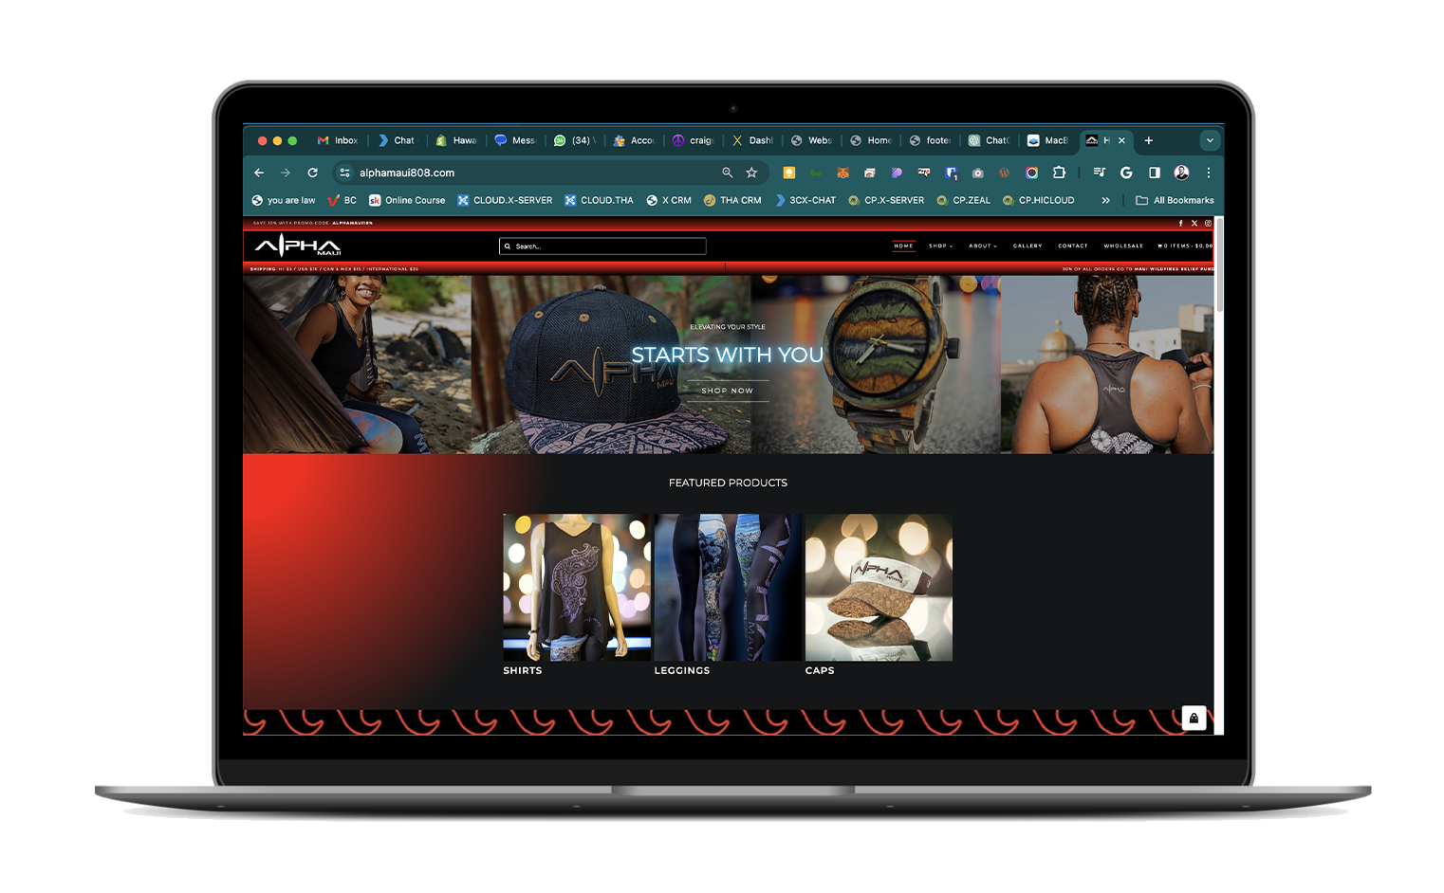Click the Google profile avatar in the toolbar

[x=1181, y=173]
